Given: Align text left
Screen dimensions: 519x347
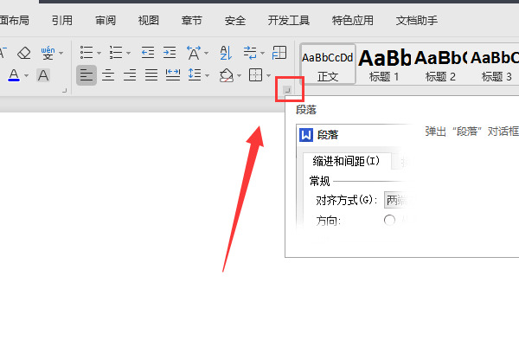Looking at the screenshot, I should pyautogui.click(x=86, y=75).
